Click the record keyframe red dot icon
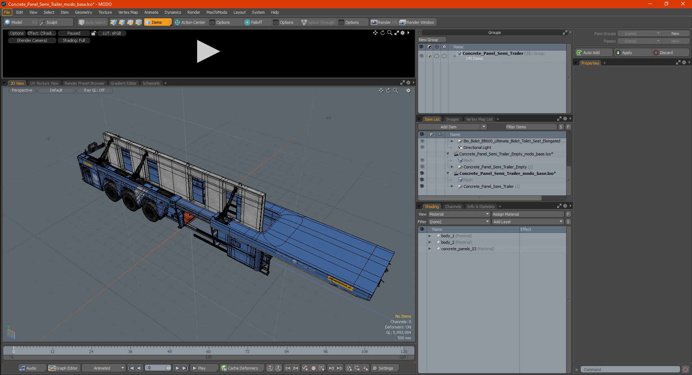This screenshot has width=692, height=375. (x=314, y=368)
